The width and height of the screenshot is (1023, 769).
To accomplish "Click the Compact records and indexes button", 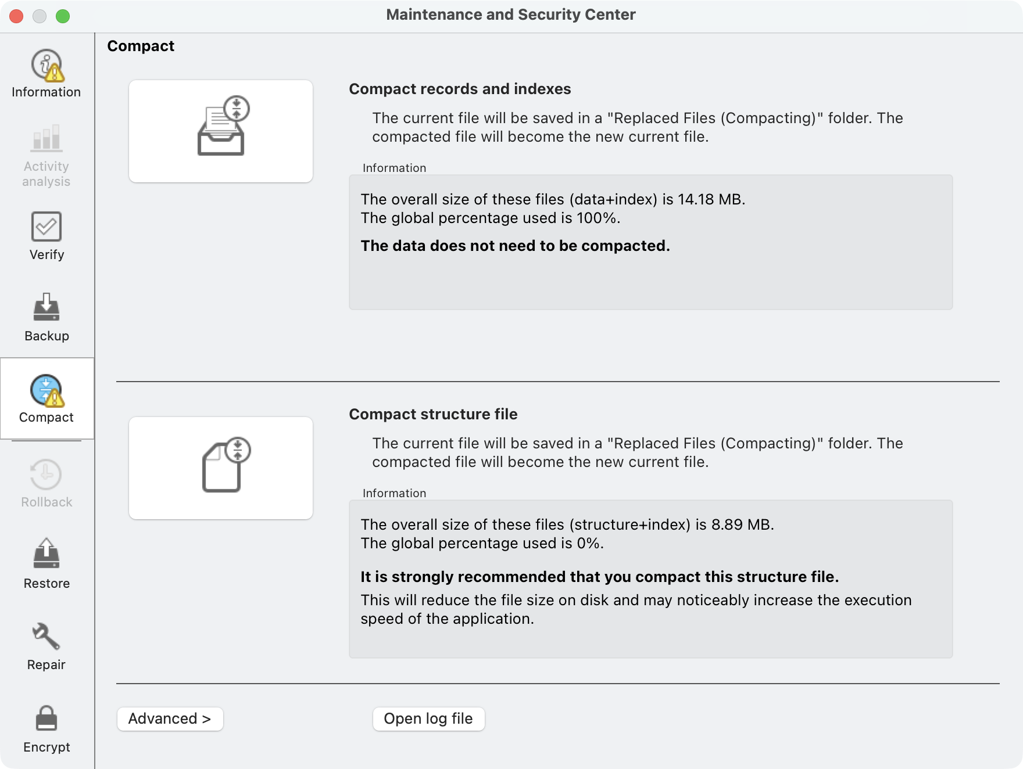I will coord(221,131).
